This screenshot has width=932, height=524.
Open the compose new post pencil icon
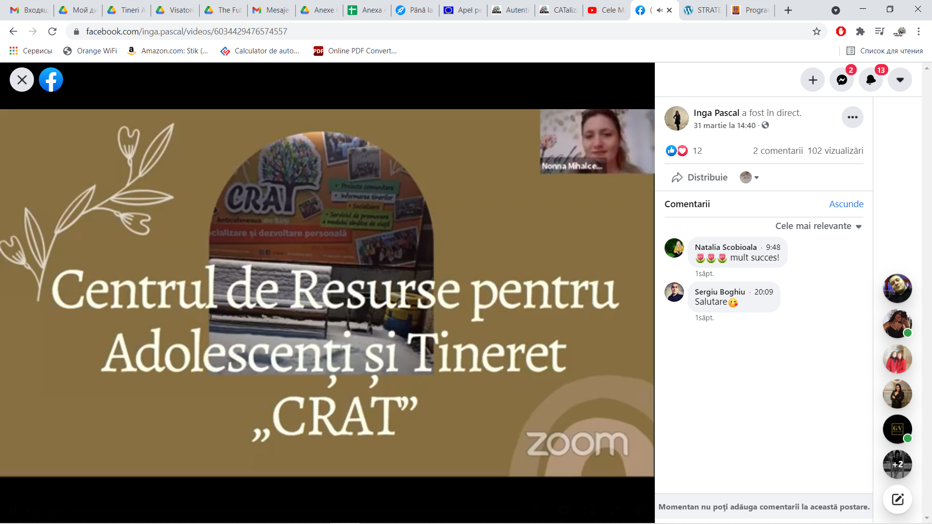[x=897, y=499]
